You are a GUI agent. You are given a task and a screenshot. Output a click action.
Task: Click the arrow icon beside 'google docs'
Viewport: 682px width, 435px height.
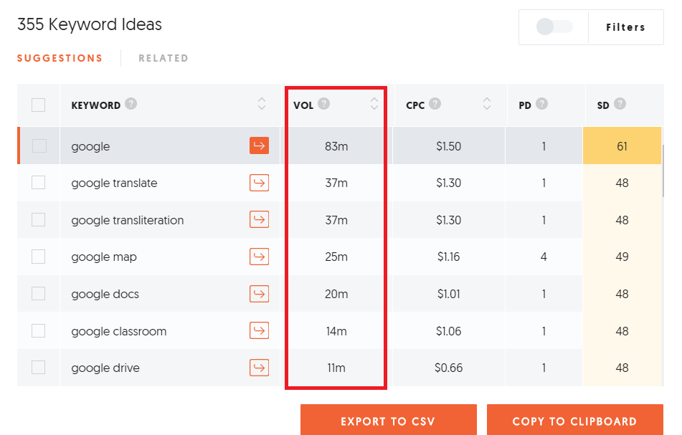(259, 294)
